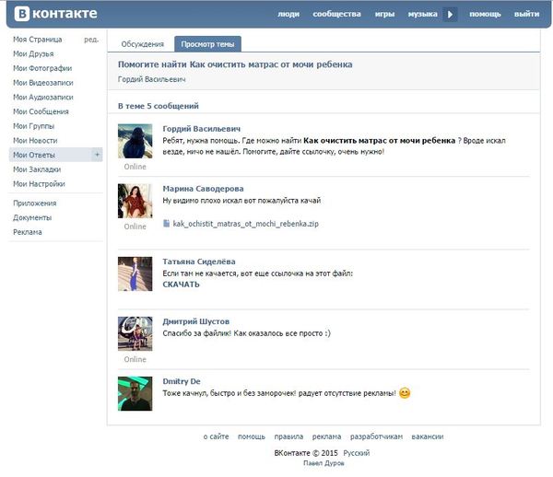Click the zip file icon in Marina's message

(x=166, y=223)
